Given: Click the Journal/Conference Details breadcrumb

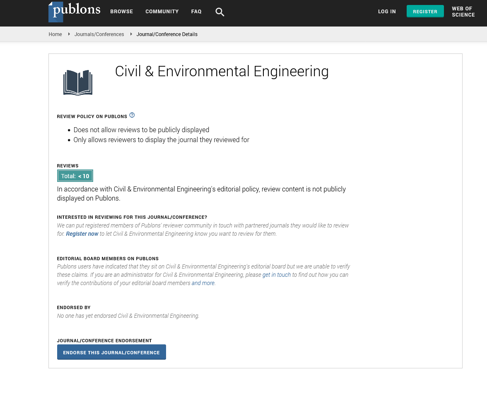Looking at the screenshot, I should (167, 34).
